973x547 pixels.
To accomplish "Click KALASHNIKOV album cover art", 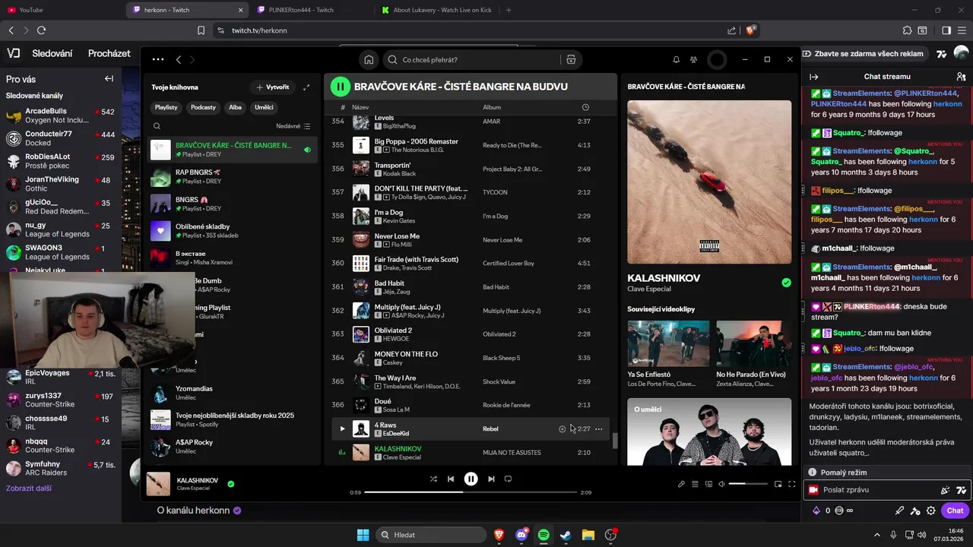I will [x=709, y=182].
